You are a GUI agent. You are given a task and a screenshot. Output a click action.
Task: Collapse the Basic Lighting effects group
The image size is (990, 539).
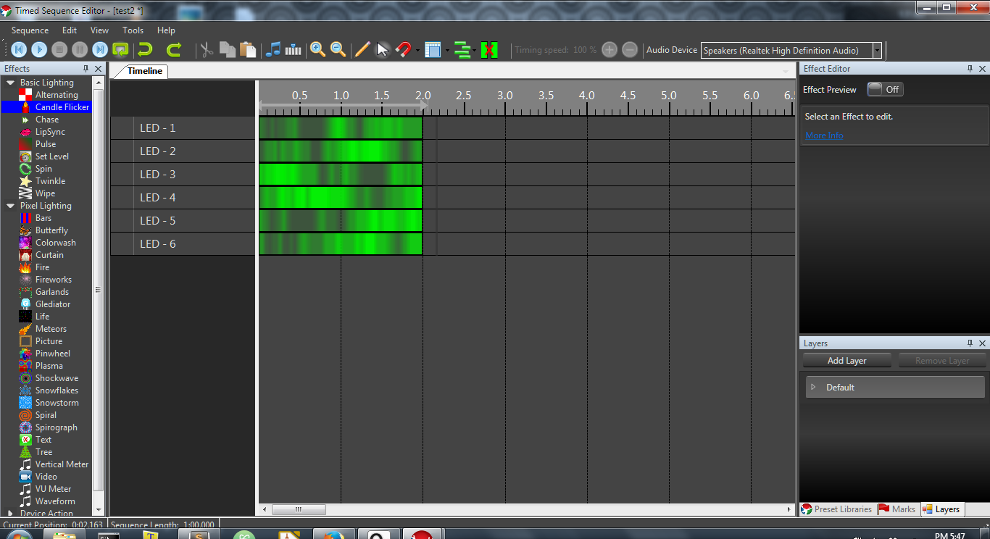click(10, 83)
